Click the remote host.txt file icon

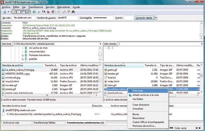(106, 77)
